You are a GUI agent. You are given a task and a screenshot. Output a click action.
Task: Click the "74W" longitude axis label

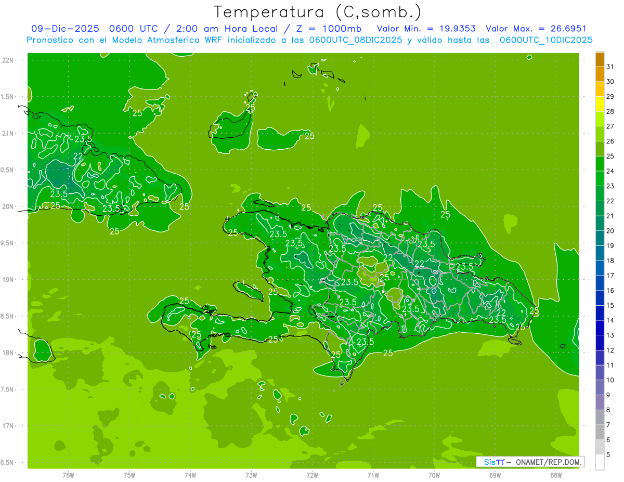pyautogui.click(x=190, y=475)
